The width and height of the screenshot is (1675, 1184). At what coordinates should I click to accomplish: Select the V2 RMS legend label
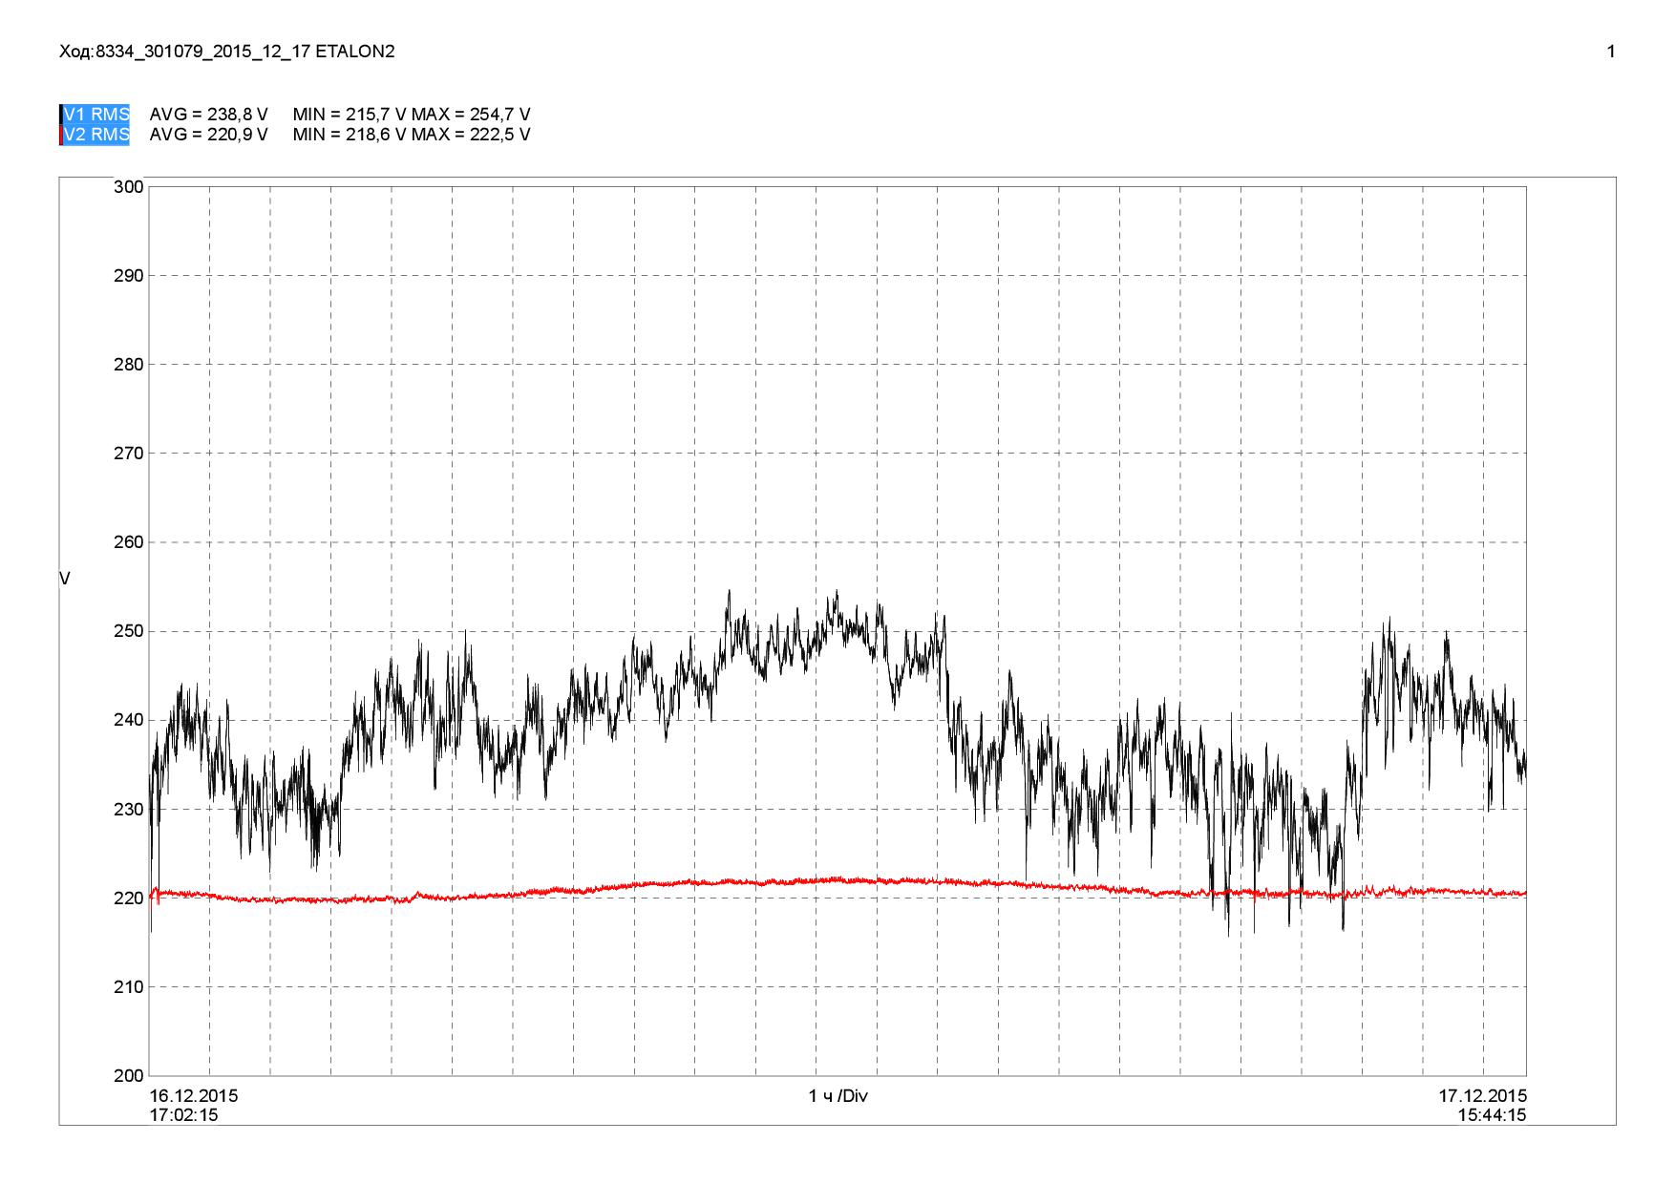click(96, 135)
